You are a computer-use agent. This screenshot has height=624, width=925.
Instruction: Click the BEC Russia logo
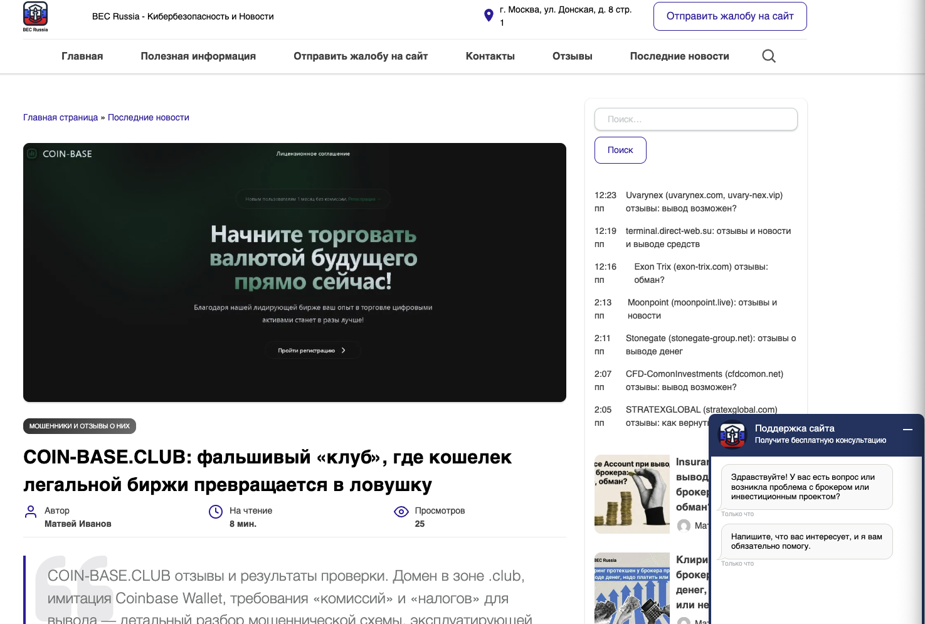point(35,16)
